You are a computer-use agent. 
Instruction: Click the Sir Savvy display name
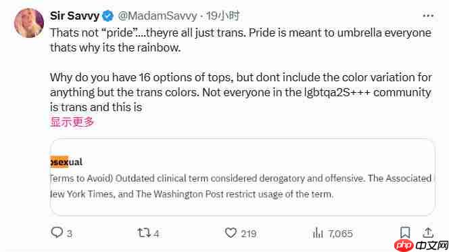pyautogui.click(x=74, y=16)
